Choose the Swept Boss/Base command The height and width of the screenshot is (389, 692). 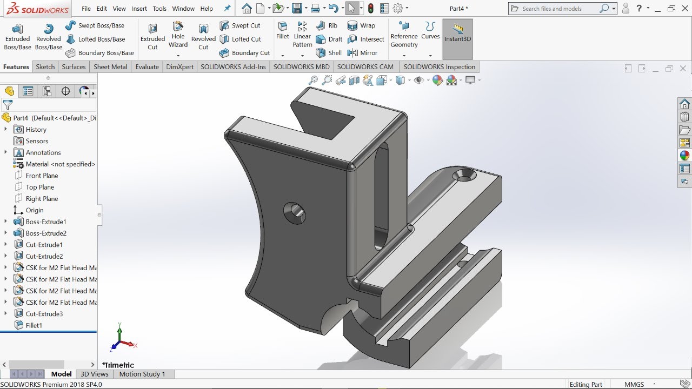tap(95, 25)
